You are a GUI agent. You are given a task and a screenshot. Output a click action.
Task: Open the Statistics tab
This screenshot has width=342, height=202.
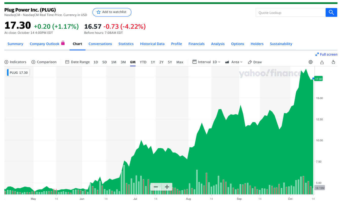tap(126, 44)
